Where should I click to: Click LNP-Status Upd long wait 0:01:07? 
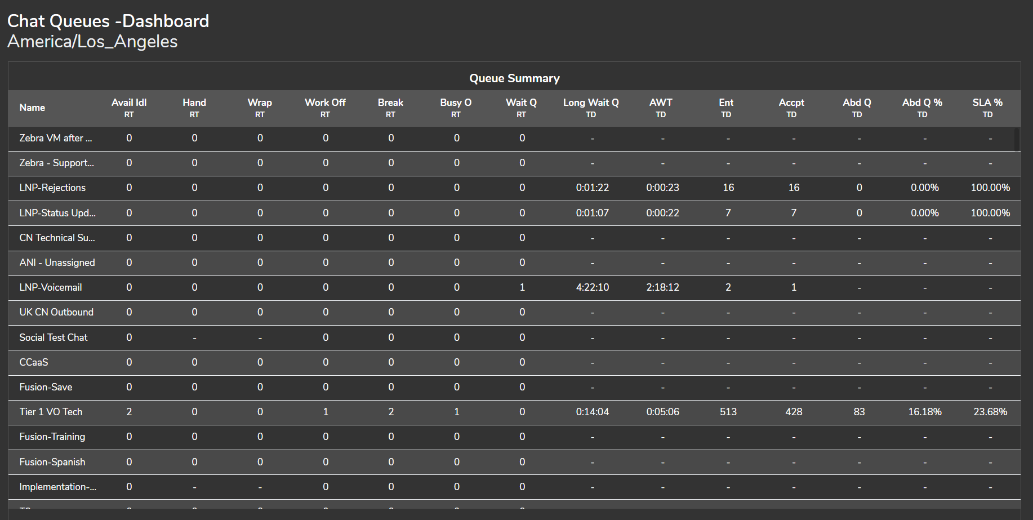[x=593, y=213]
